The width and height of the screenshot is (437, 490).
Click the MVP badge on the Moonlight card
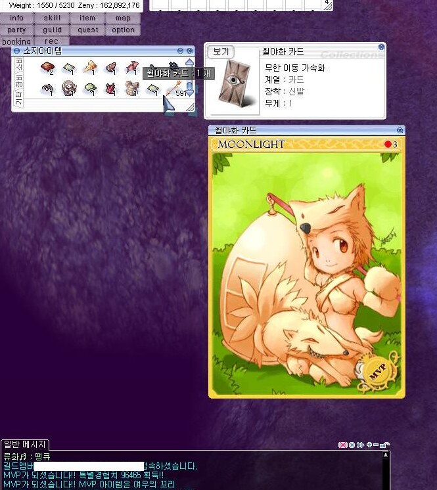(379, 373)
